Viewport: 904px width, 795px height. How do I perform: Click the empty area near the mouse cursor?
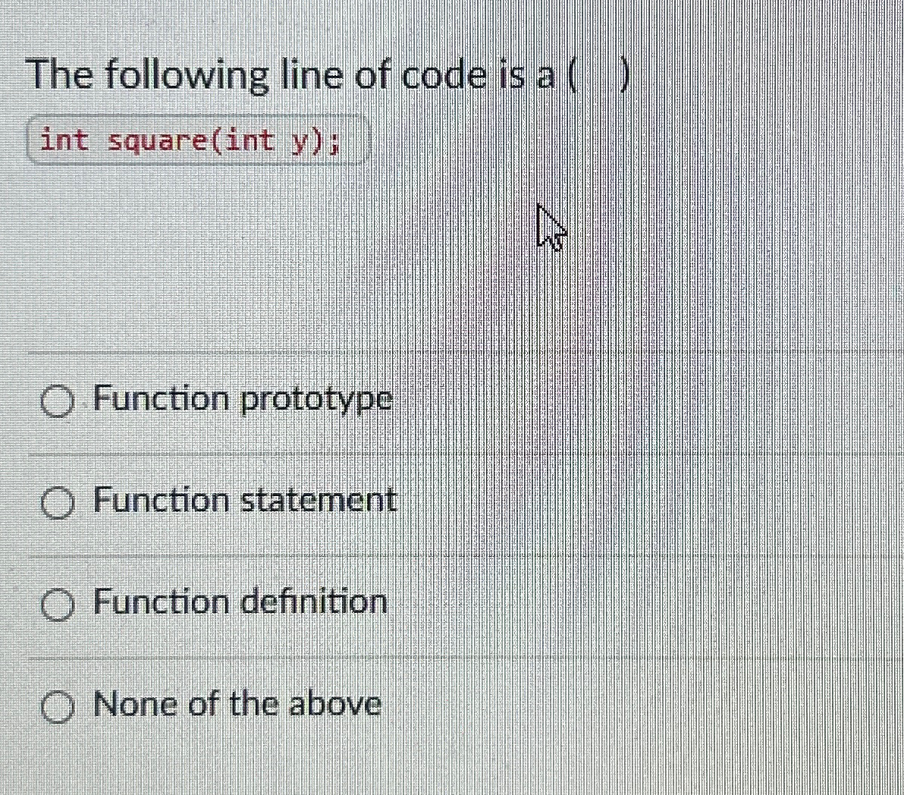pos(549,228)
